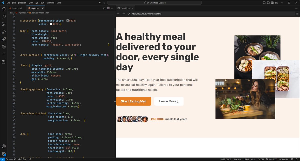300x161 pixels.
Task: Open editor more actions ellipsis
Action: pyautogui.click(x=112, y=8)
